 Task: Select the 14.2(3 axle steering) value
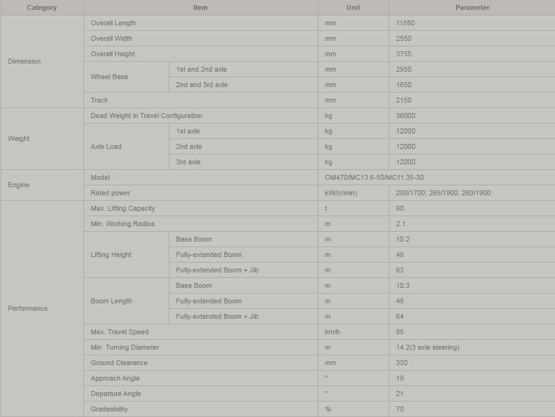[428, 347]
